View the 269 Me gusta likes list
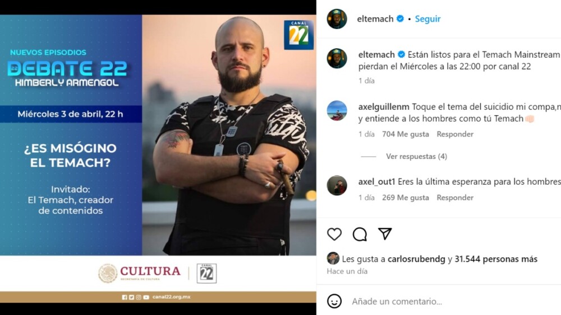Screen dimensions: 561x315 click(406, 198)
